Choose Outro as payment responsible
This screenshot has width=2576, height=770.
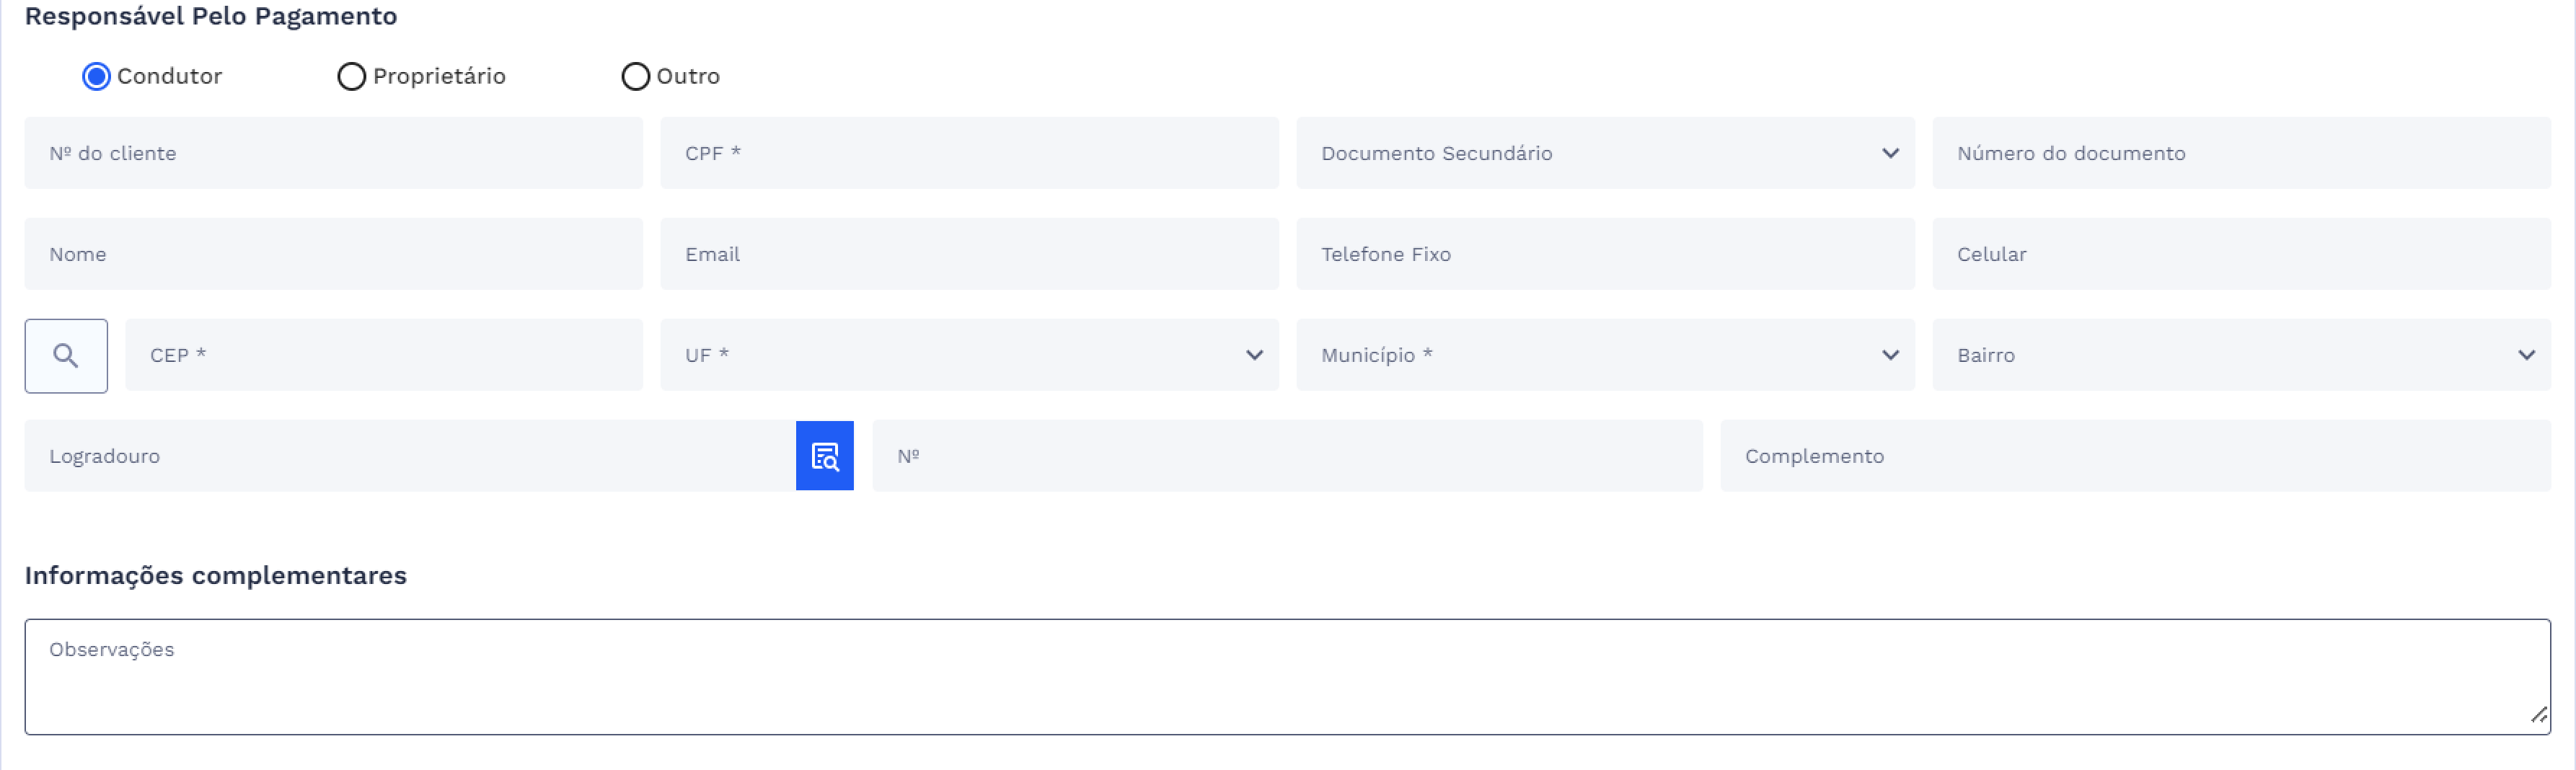click(635, 77)
